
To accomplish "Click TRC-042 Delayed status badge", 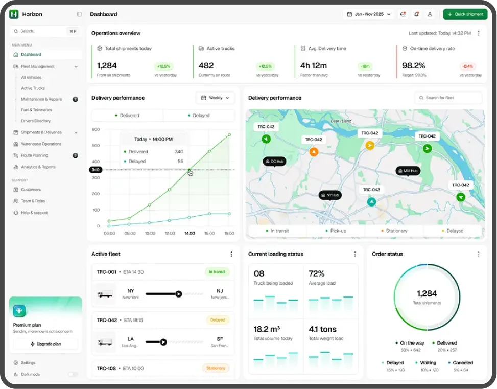I will pyautogui.click(x=218, y=320).
